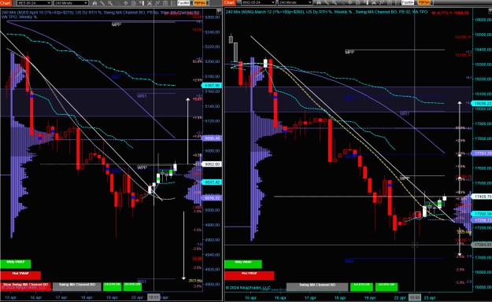
Task: Click 5037.42 cyan price marker
Action: click(x=212, y=182)
